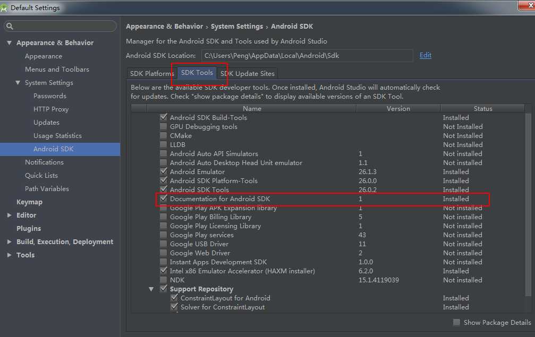Switch to SDK Platforms tab
Viewport: 535px width, 337px height.
coord(152,74)
